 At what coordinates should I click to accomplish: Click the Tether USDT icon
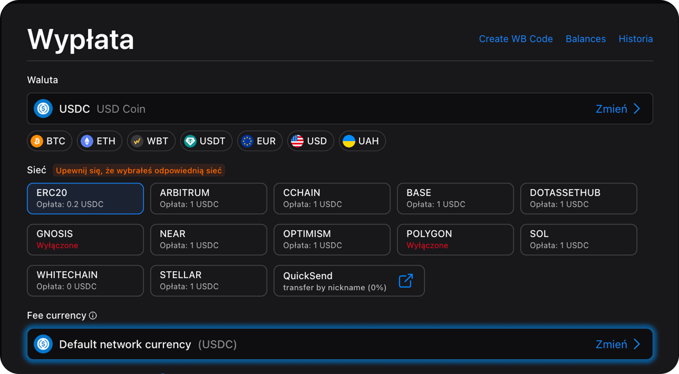pos(190,141)
